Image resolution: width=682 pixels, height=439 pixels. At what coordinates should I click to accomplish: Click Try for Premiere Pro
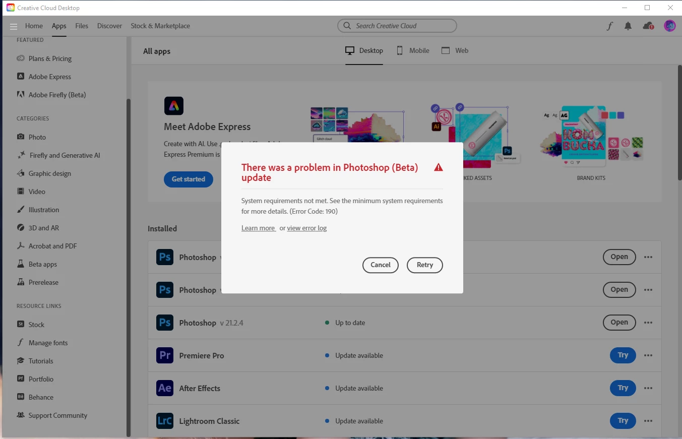coord(623,355)
